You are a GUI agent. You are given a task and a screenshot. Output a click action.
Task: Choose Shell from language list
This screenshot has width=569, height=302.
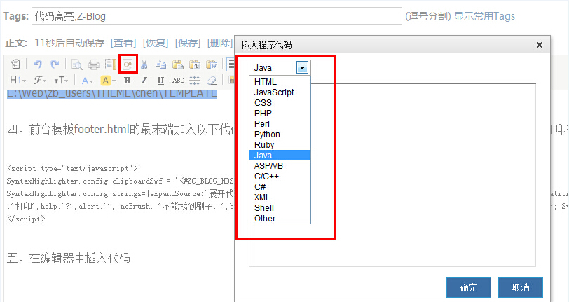click(280, 208)
